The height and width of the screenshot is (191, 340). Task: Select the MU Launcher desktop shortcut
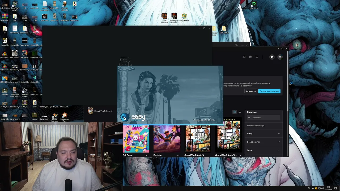point(184,18)
